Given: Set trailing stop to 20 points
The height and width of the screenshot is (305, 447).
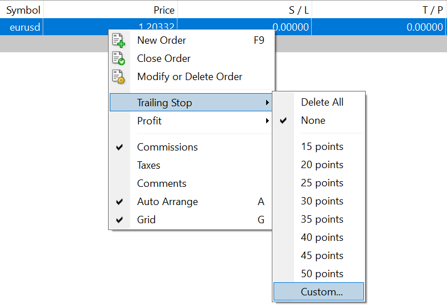Looking at the screenshot, I should [x=318, y=165].
